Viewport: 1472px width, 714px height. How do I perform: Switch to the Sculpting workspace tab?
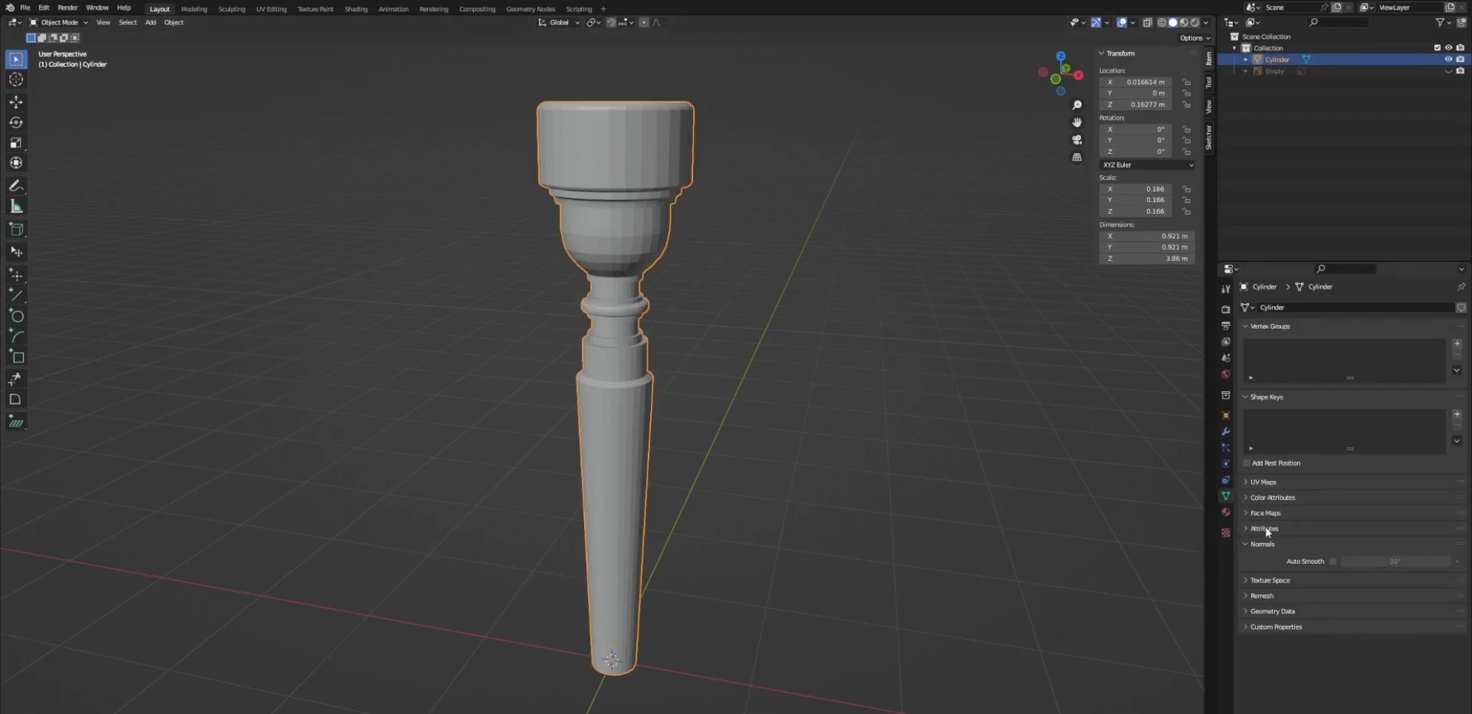coord(231,9)
